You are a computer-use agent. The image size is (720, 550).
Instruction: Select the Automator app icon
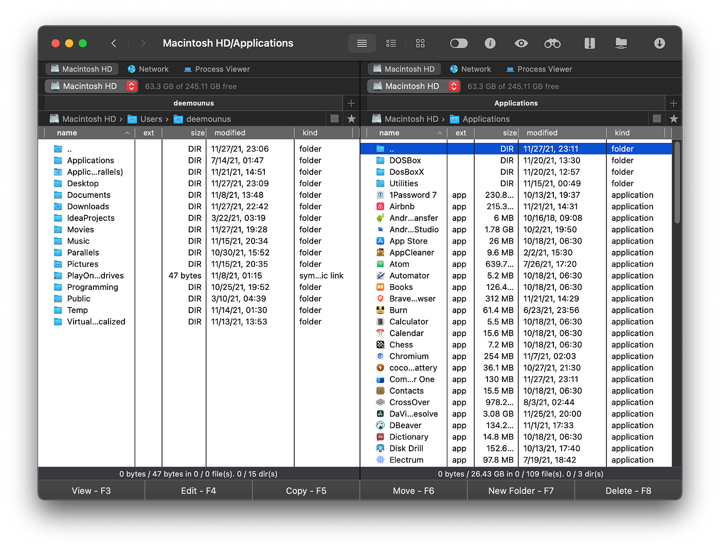381,276
